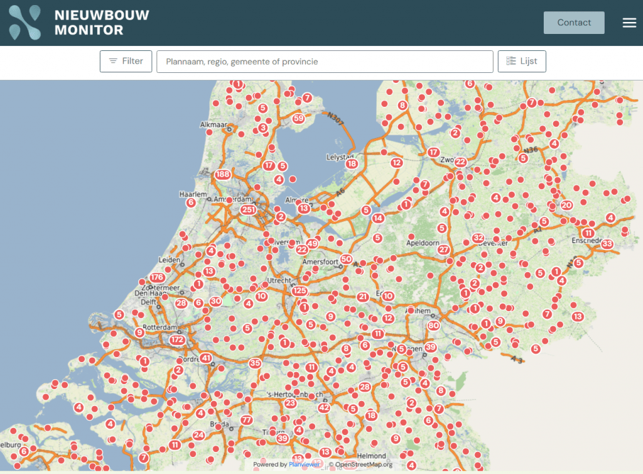Click the Delft city label
This screenshot has height=474, width=643.
(x=148, y=302)
